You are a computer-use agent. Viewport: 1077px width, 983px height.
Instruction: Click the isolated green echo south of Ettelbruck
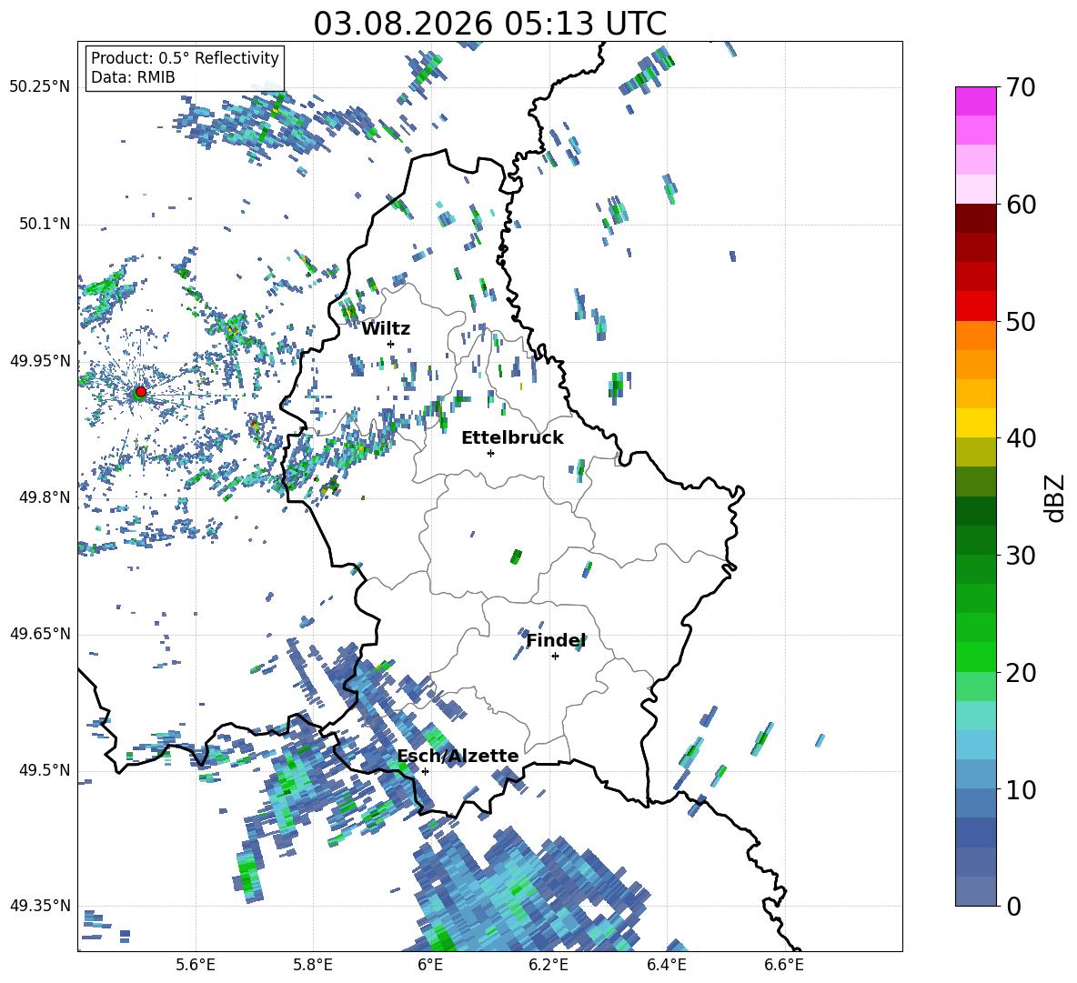pyautogui.click(x=516, y=557)
